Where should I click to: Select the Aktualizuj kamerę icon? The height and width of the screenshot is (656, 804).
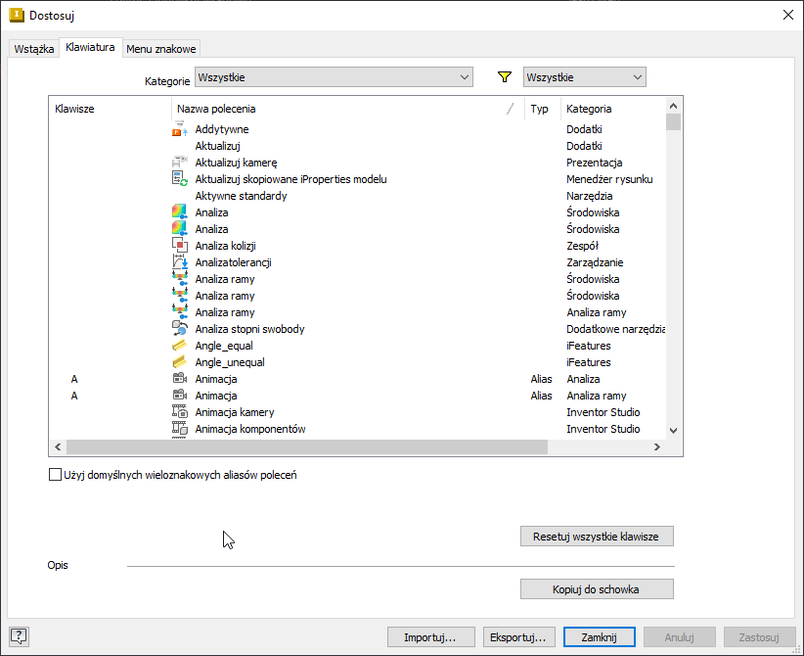[x=179, y=163]
